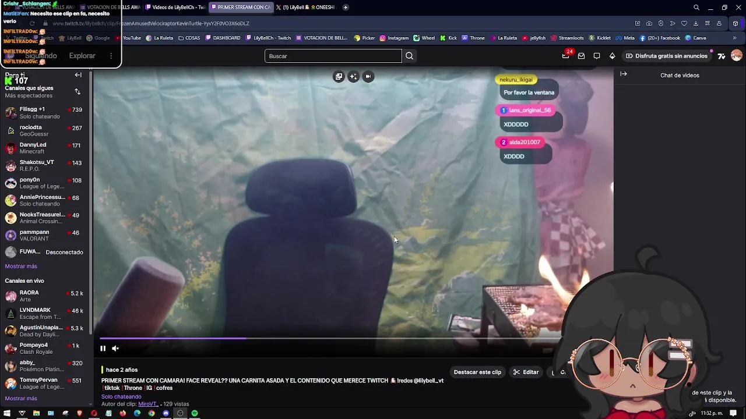Open the Kick bookmark
746x419 pixels.
tap(449, 38)
